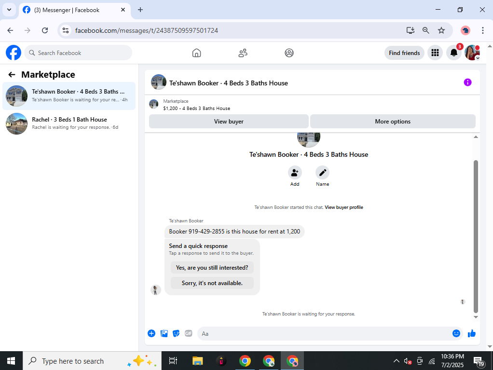493x370 pixels.
Task: Close the Messenger browser tab
Action: pyautogui.click(x=123, y=10)
